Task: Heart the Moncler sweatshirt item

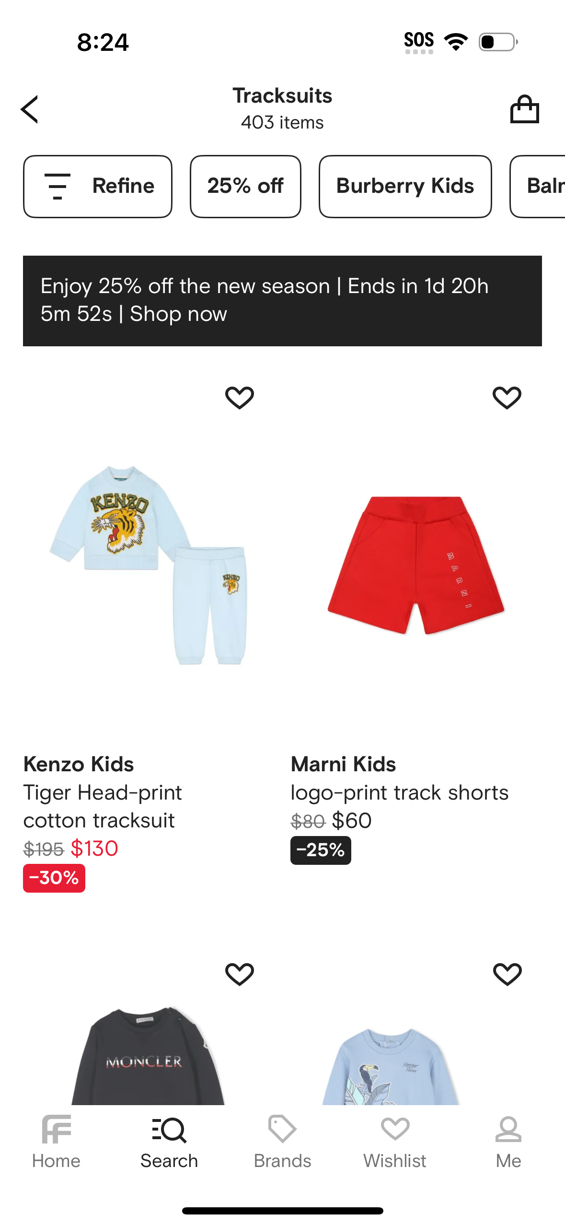Action: coord(240,974)
